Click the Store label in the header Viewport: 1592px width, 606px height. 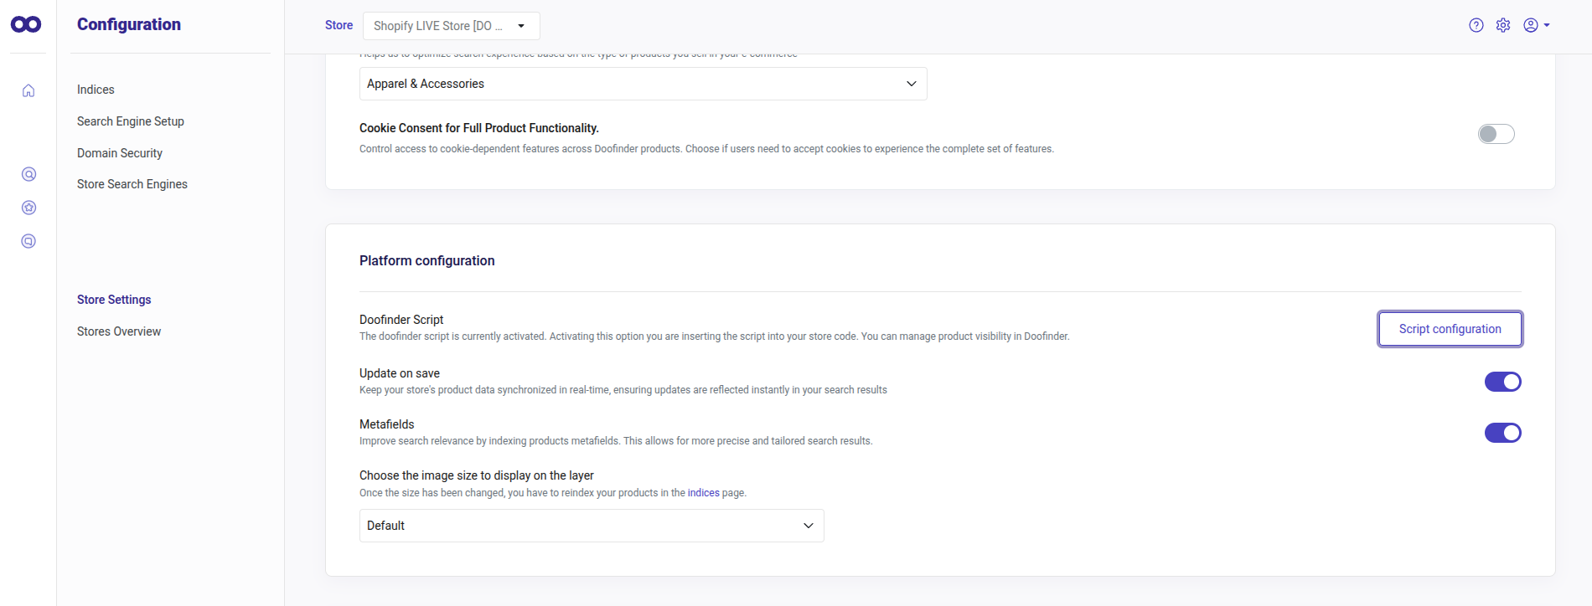[x=339, y=25]
